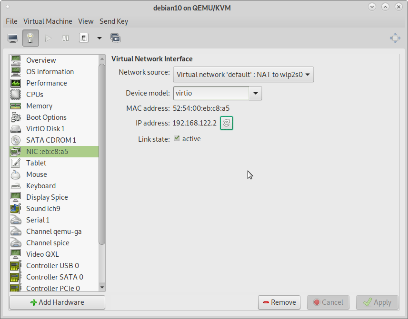Screen dimensions: 408x319
Task: Toggle the Link state active checkbox
Action: tap(177, 139)
